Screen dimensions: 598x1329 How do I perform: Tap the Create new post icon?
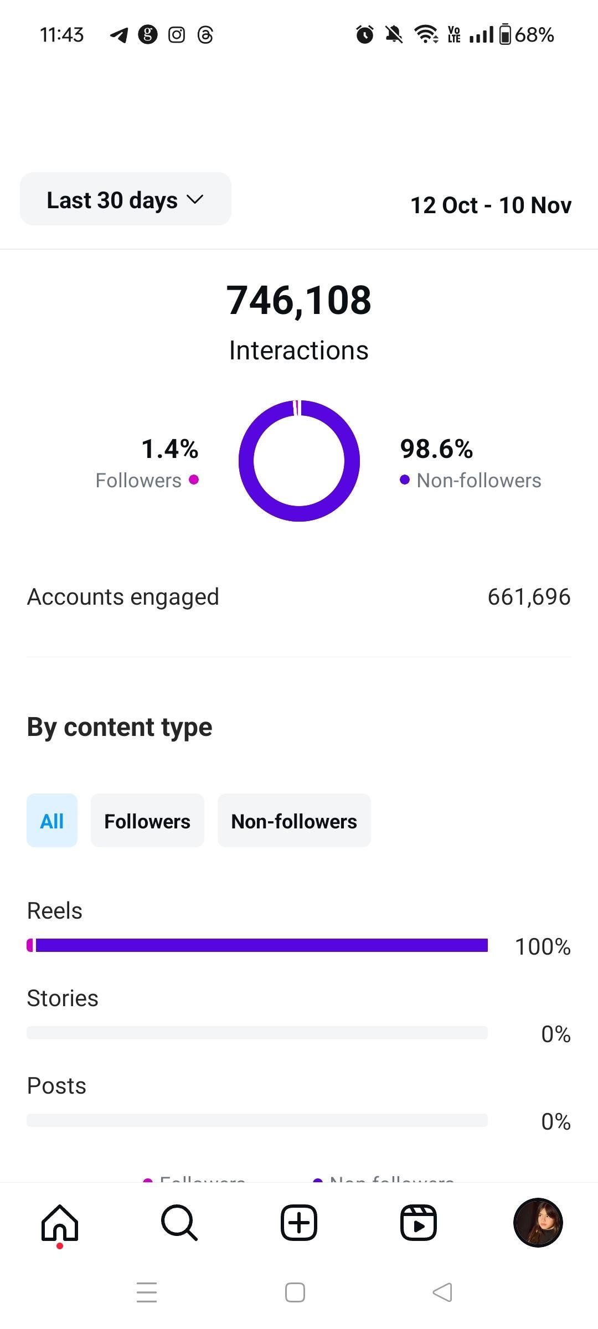pos(299,1223)
